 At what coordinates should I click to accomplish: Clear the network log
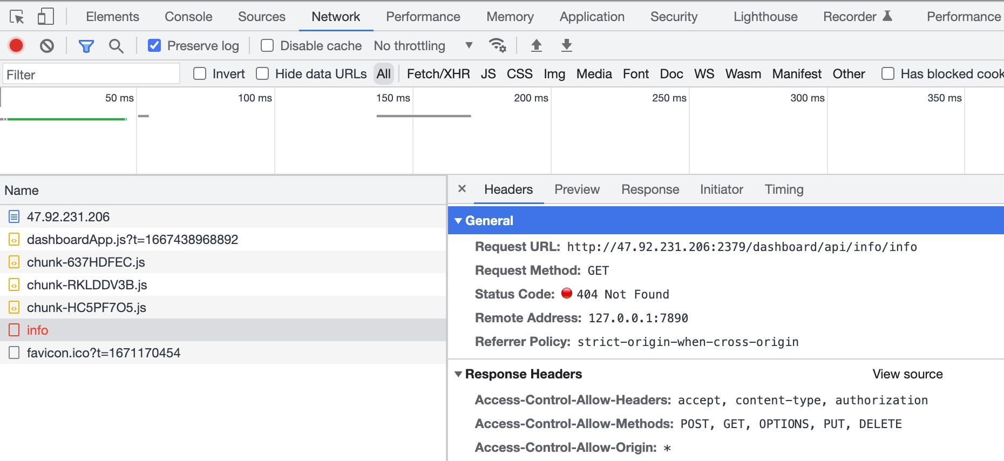tap(47, 46)
